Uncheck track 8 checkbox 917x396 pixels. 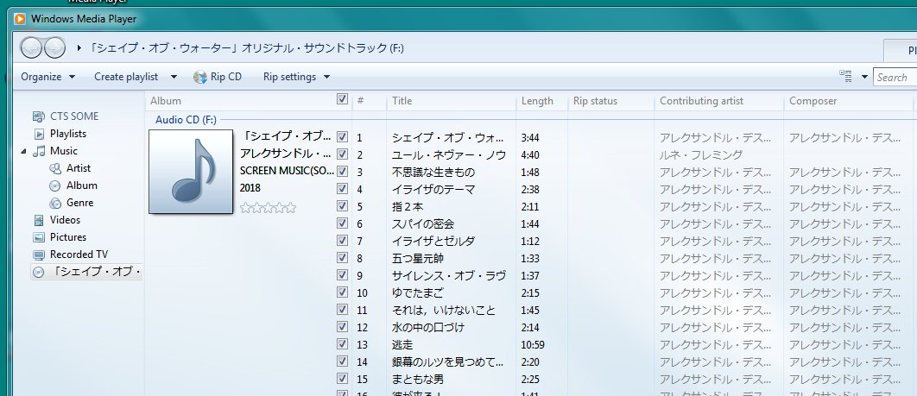[x=342, y=258]
